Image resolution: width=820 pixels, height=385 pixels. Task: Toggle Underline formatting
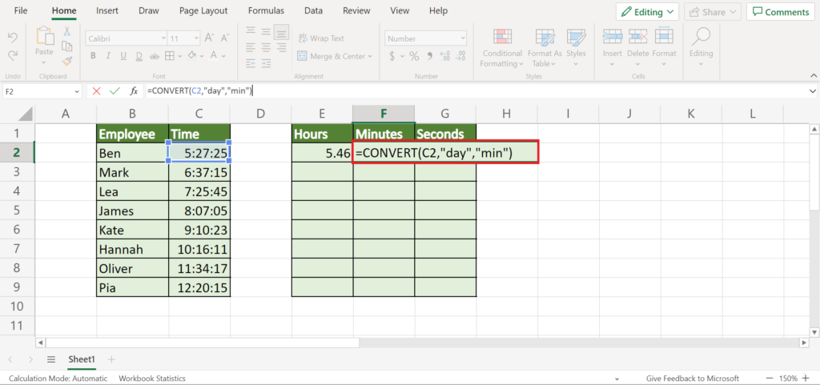(123, 56)
